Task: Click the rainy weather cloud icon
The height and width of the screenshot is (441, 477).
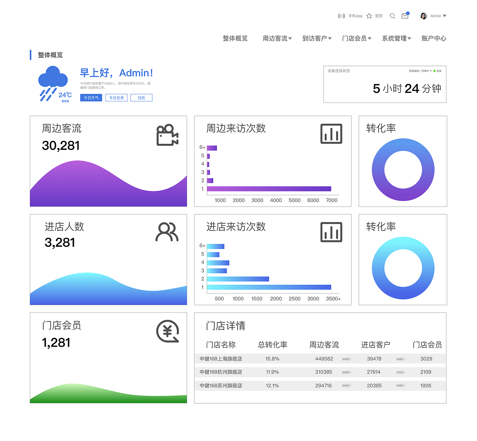Action: [53, 78]
